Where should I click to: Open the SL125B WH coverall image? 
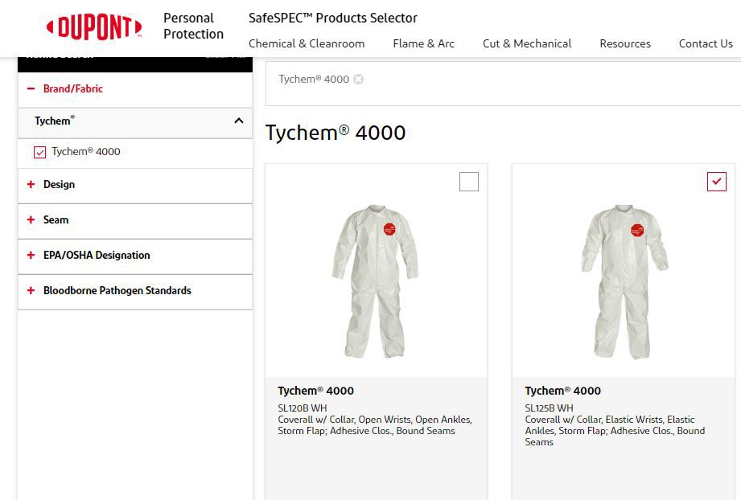(x=624, y=281)
